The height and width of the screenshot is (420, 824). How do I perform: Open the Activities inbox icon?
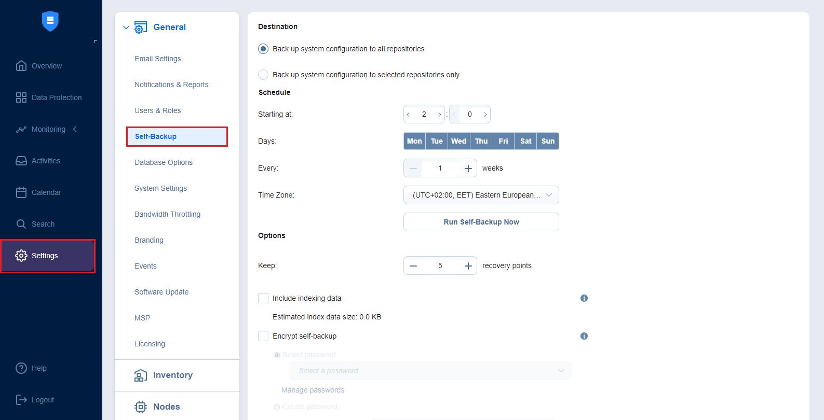[21, 161]
